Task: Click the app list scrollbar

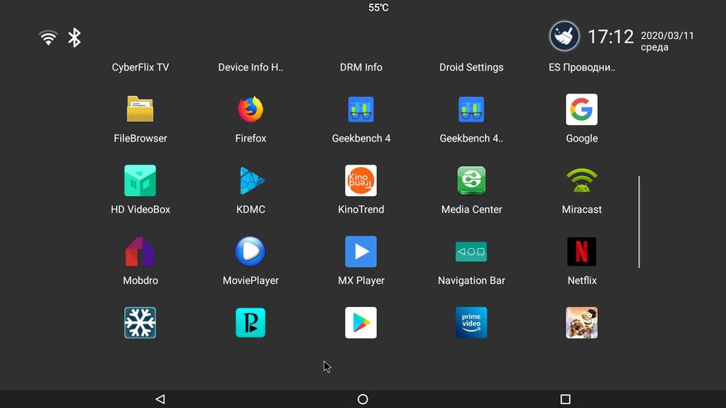Action: [639, 221]
